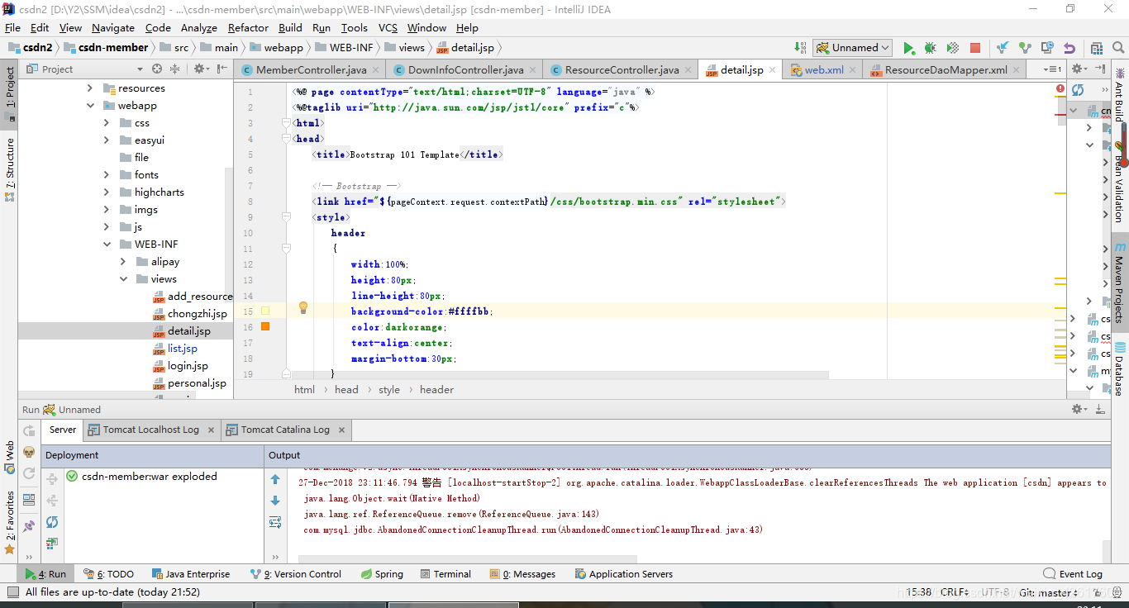
Task: Toggle tool window quick access at bottom left
Action: [x=12, y=592]
